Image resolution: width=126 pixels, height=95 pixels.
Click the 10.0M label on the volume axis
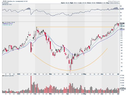122,83
